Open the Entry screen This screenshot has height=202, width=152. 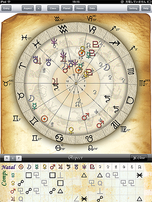6,8
